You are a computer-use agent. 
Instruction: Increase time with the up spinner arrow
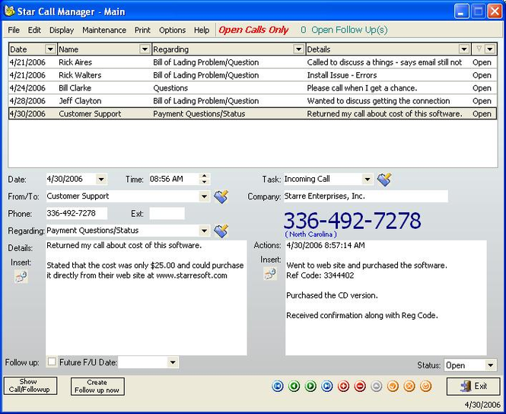point(204,177)
